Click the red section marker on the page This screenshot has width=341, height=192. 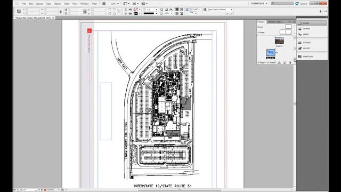coord(89,31)
